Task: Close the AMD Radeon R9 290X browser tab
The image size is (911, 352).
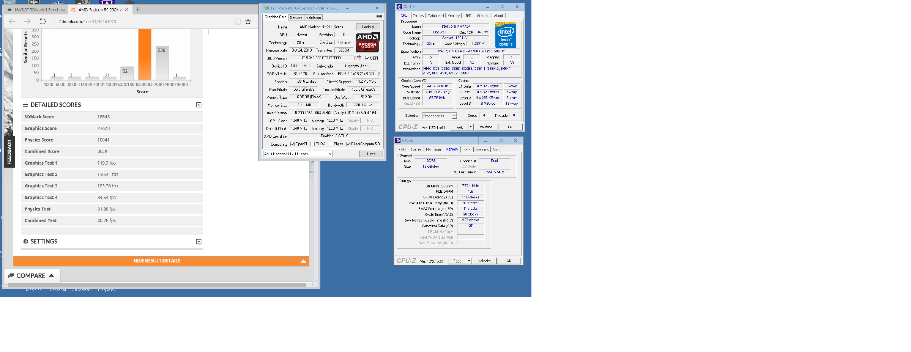Action: coord(127,9)
